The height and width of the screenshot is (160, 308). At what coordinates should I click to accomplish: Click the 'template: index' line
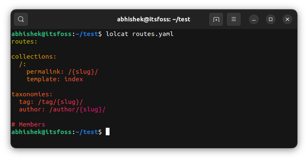55,79
